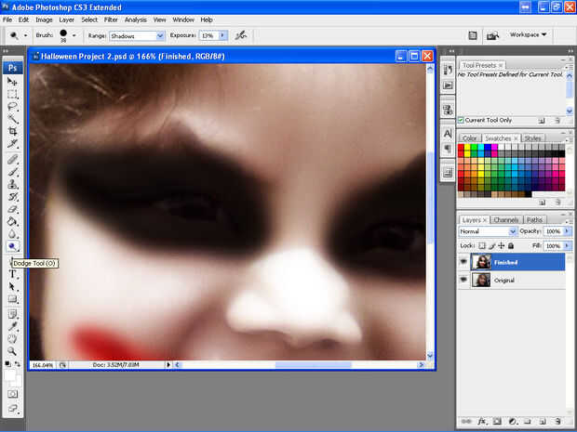577x432 pixels.
Task: Select the Eyedropper tool
Action: [x=12, y=327]
